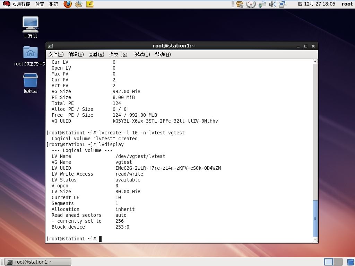Click the trash applet in bottom panel

pyautogui.click(x=351, y=262)
